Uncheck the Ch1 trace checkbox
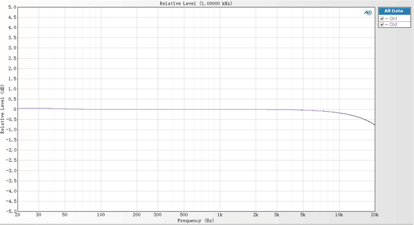Image resolution: width=414 pixels, height=225 pixels. click(382, 19)
